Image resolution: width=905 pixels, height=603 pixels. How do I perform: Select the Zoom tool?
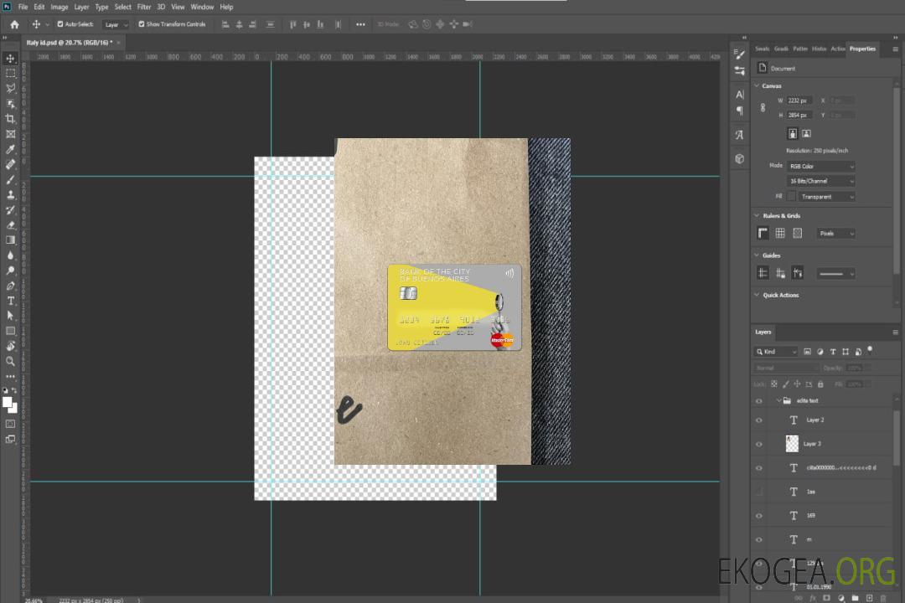click(10, 361)
